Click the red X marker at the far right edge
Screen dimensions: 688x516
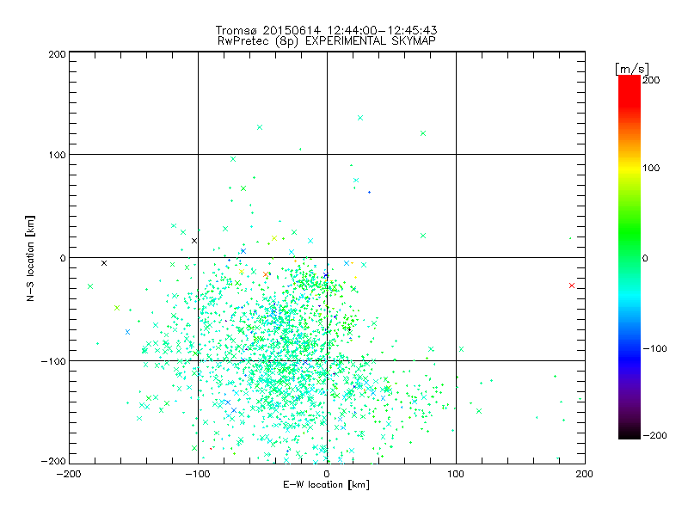(x=572, y=286)
